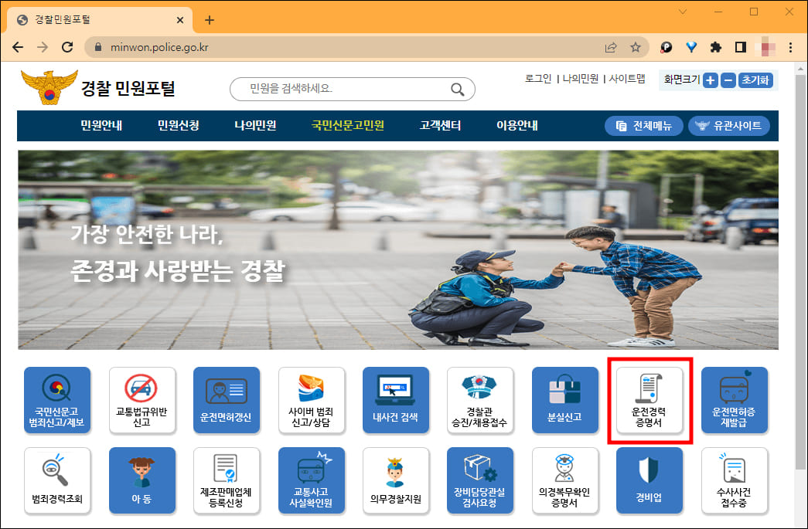Screen dimensions: 808x529
Task: Click the 사이버 범죄 신고/상담 icon
Action: click(312, 400)
